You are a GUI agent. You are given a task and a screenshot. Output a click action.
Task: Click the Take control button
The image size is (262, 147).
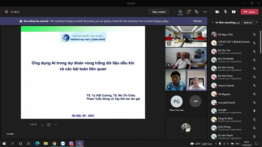pyautogui.click(x=159, y=12)
